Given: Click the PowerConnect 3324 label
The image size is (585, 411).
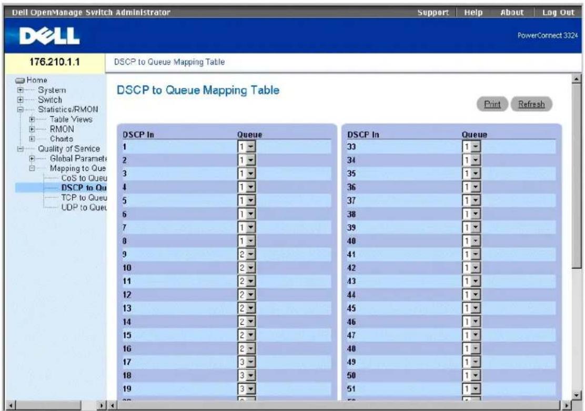Looking at the screenshot, I should tap(548, 36).
